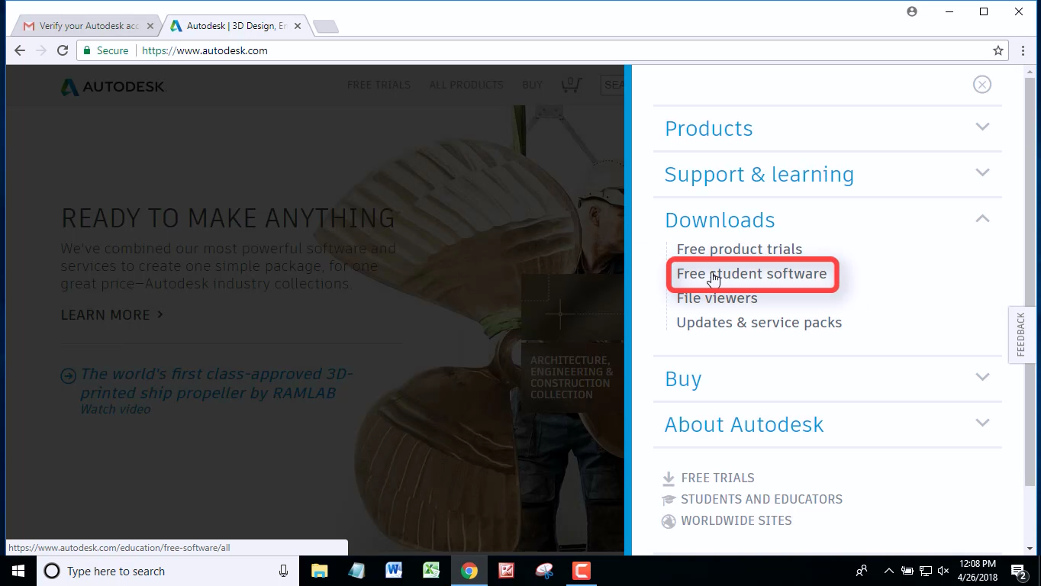Screen dimensions: 1041x586
Task: Select the Downloads menu heading
Action: (x=720, y=220)
